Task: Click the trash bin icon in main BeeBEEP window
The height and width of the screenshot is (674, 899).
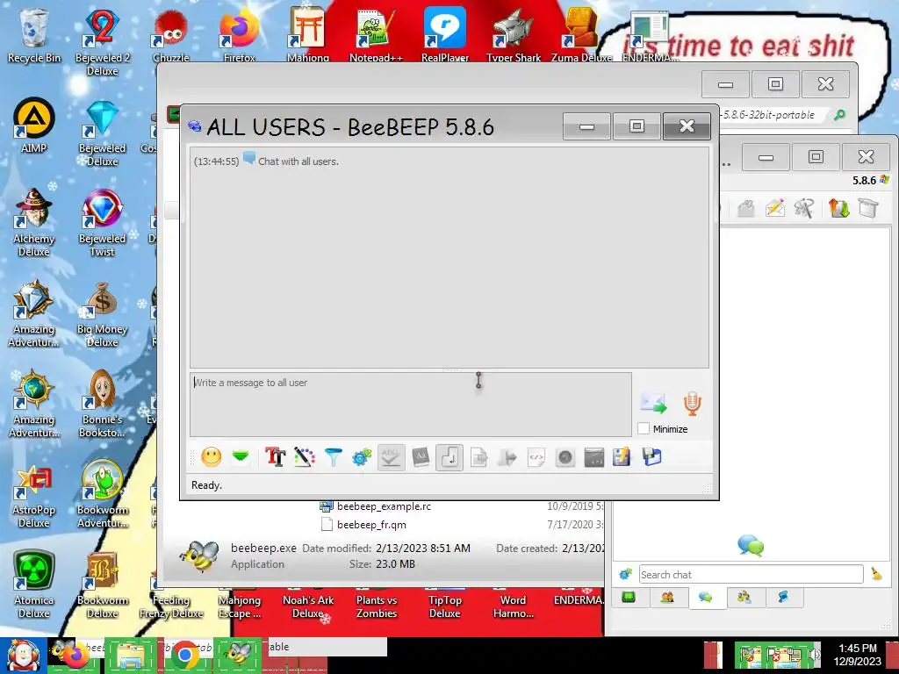Action: click(868, 207)
